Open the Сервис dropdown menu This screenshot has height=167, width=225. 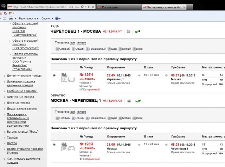click(x=47, y=18)
